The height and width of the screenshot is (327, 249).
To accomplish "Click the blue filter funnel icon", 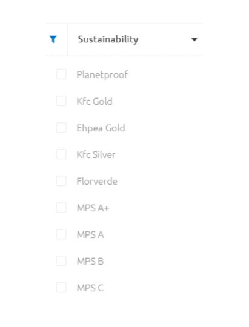I will coord(53,39).
